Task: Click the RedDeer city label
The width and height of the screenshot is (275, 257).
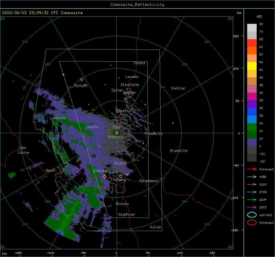Action: pos(130,93)
